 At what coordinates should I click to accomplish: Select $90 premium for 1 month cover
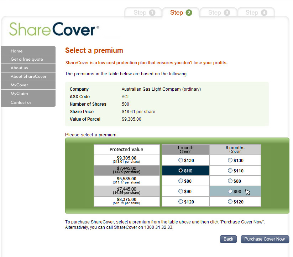[x=180, y=191]
